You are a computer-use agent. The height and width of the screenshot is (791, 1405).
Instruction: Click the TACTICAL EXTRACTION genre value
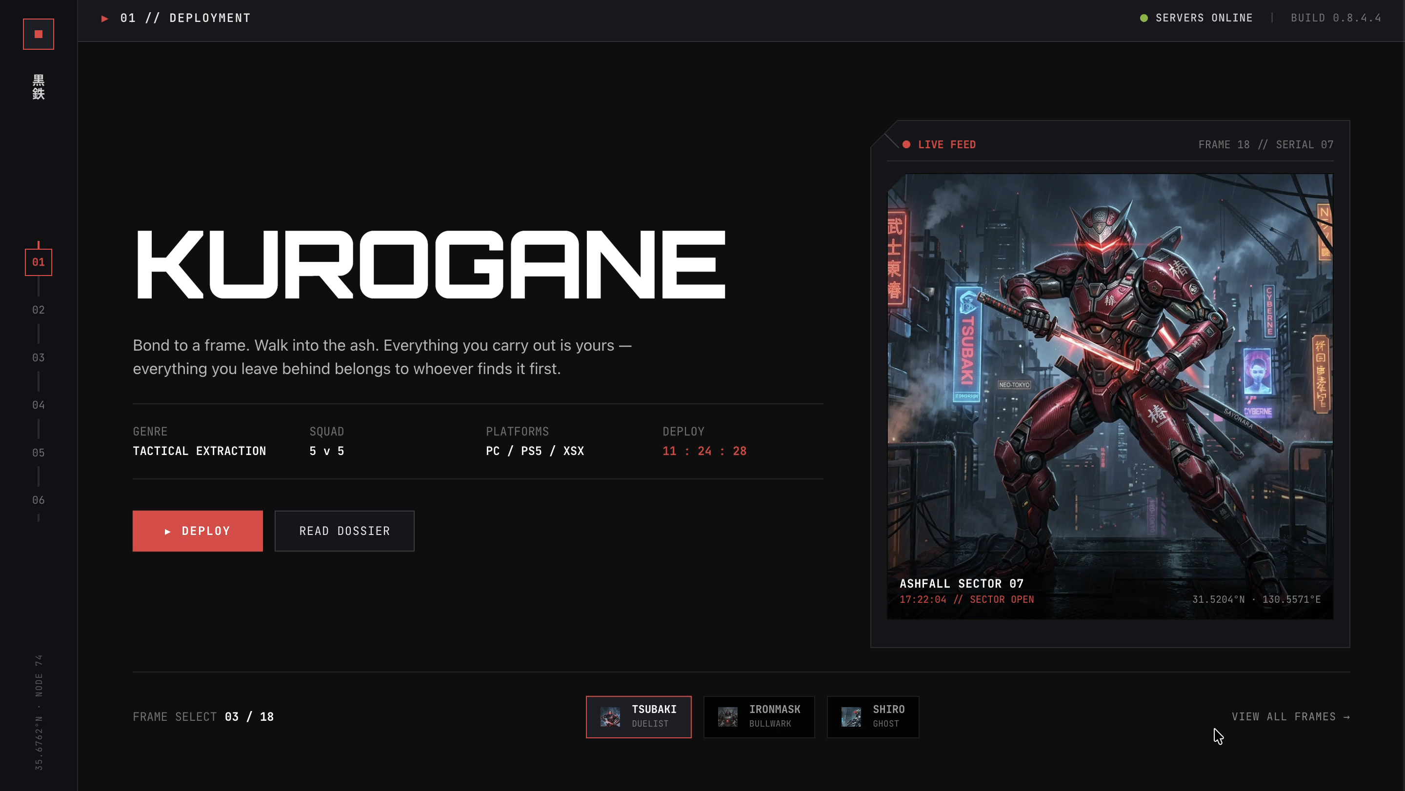click(199, 452)
